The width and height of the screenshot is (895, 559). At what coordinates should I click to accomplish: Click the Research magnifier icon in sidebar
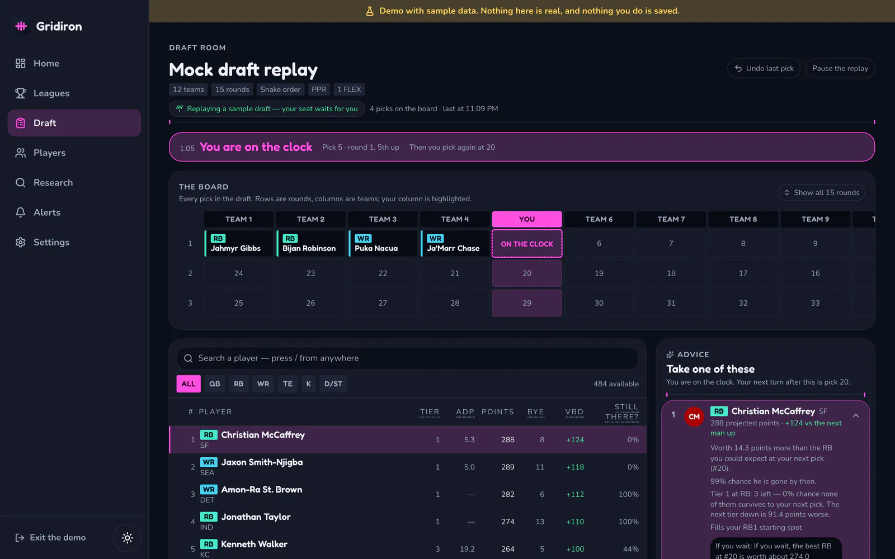click(x=21, y=183)
